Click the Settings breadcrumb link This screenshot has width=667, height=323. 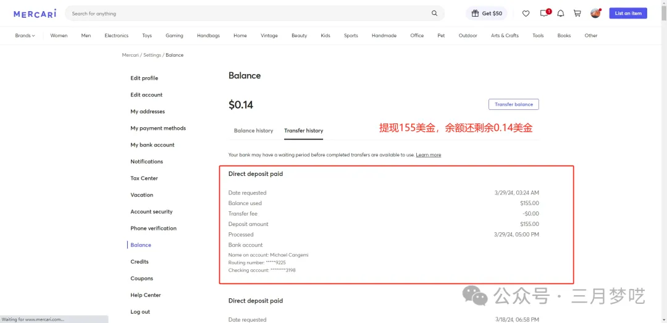tap(153, 56)
